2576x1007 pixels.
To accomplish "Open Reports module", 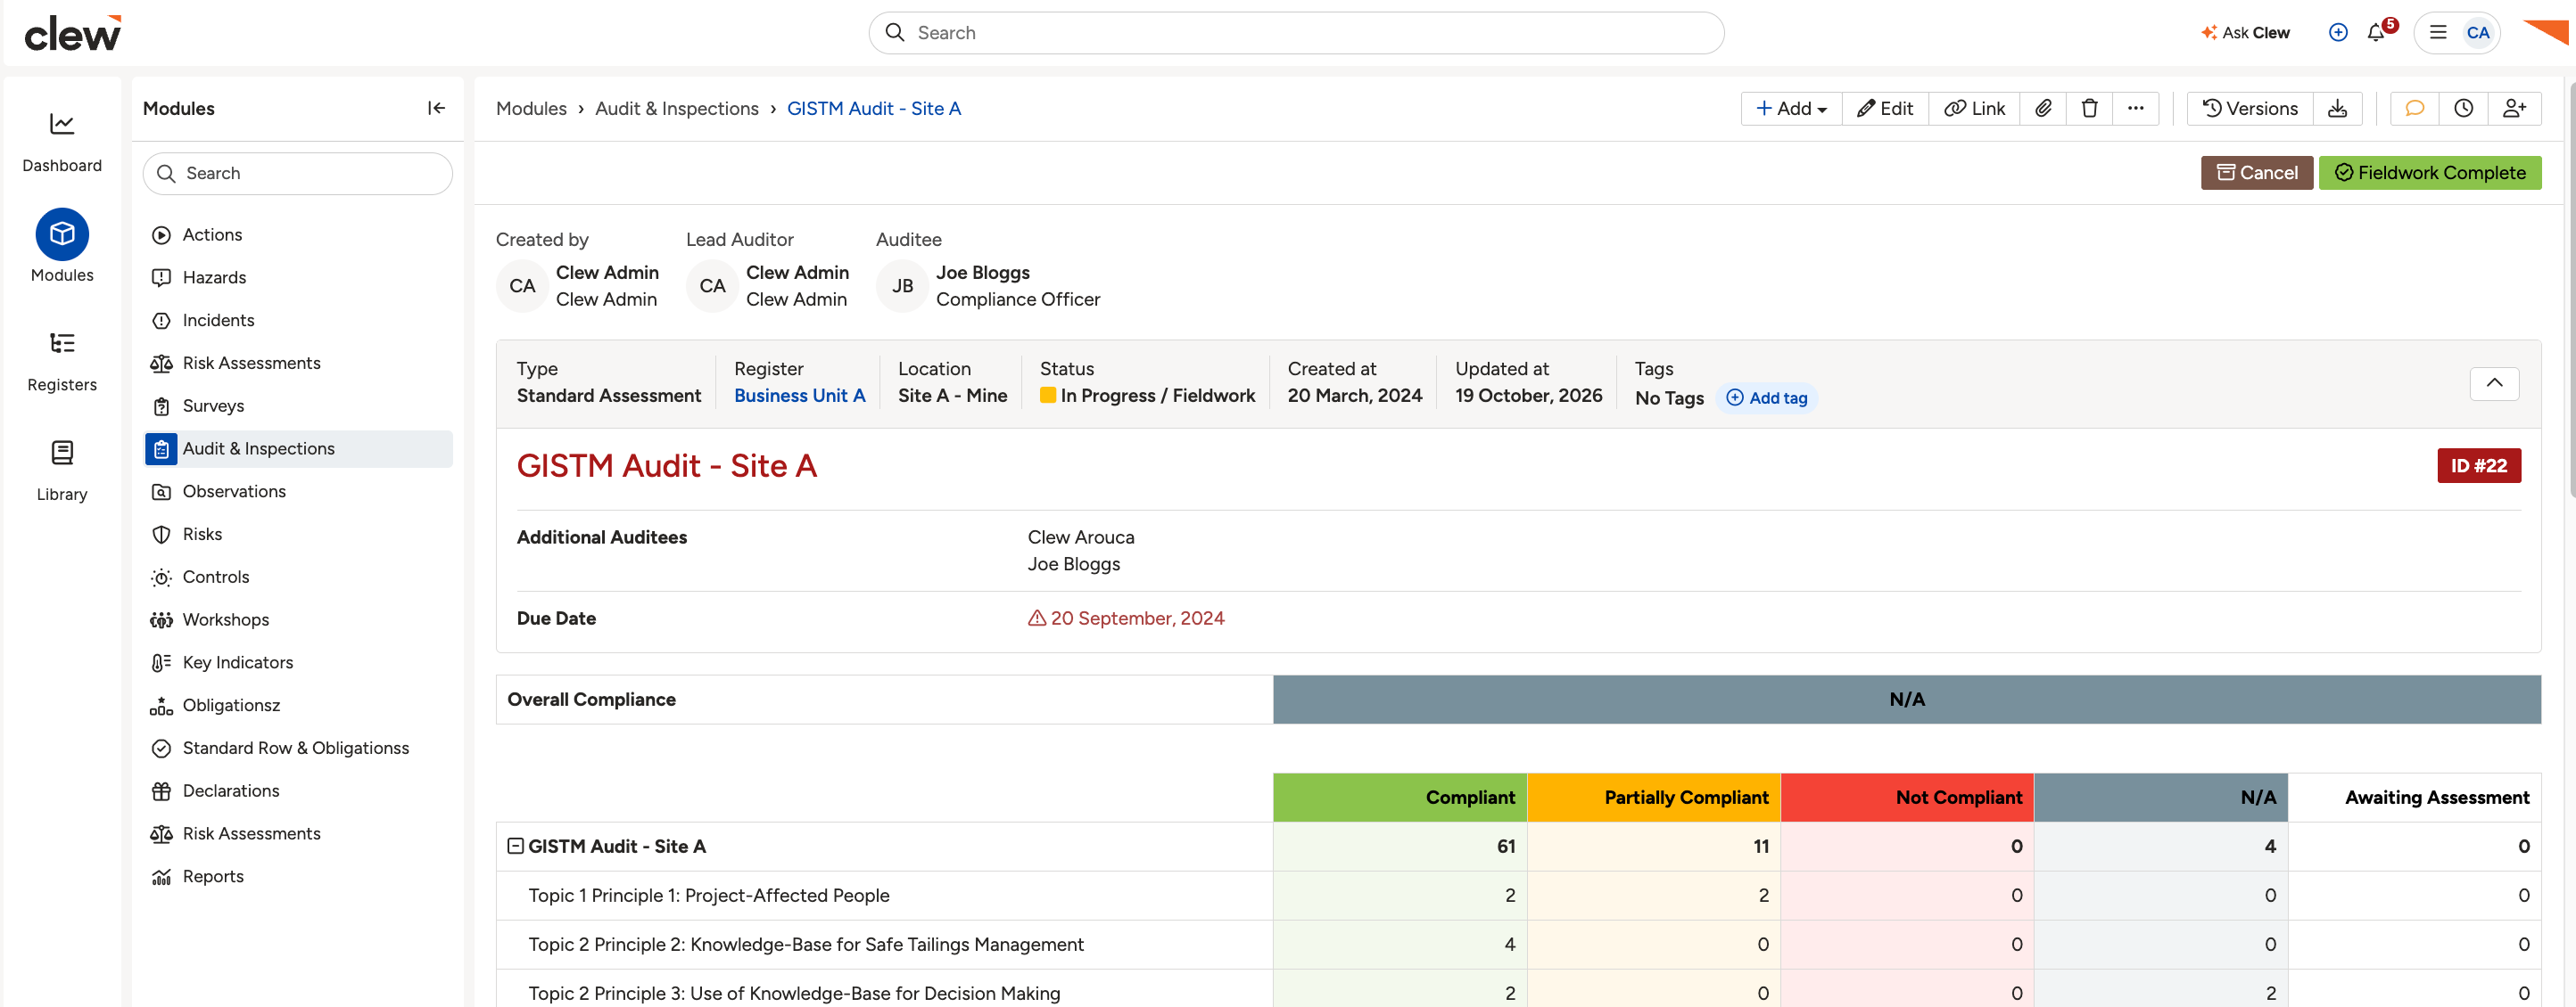I will (x=297, y=877).
